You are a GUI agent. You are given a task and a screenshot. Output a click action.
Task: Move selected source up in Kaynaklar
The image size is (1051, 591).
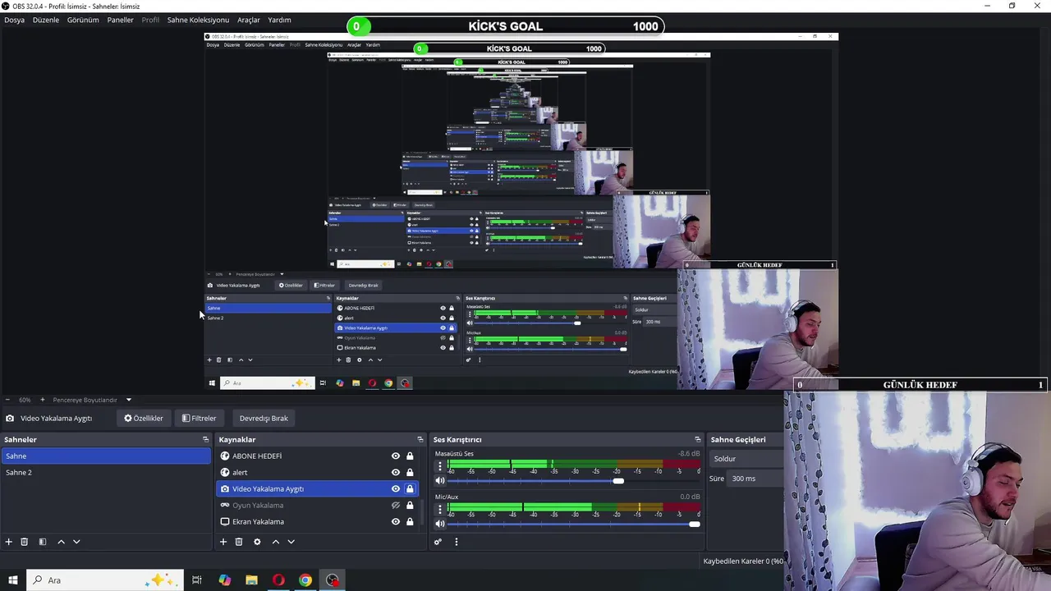(x=276, y=542)
